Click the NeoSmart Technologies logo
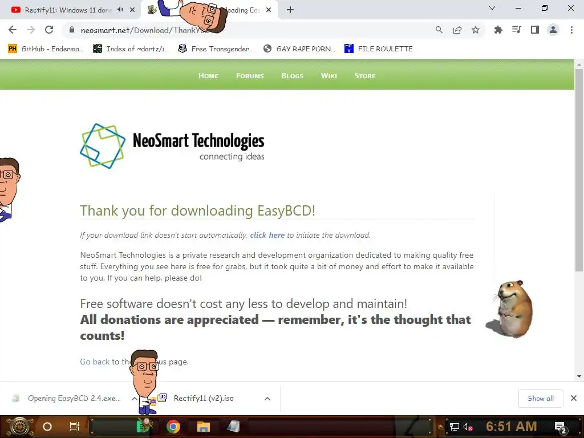Screen dimensions: 584x438 (x=172, y=146)
